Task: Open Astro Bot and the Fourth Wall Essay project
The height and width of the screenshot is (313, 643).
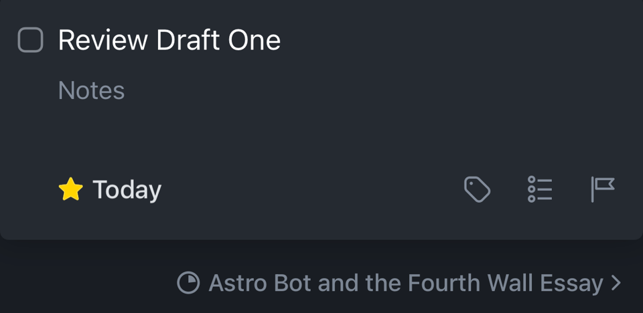Action: (405, 283)
